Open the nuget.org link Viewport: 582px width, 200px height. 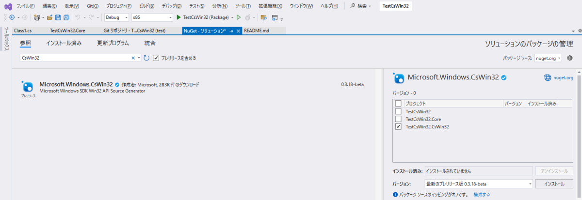click(563, 77)
